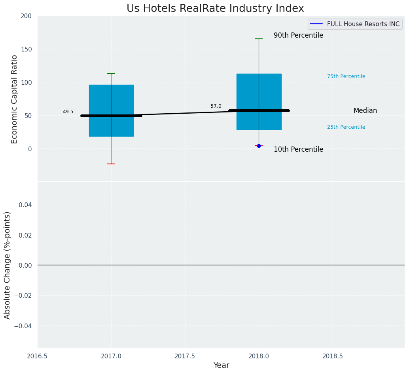Screen dimensions: 409x373
Task: Click the 90th Percentile annotation
Action: click(x=298, y=35)
